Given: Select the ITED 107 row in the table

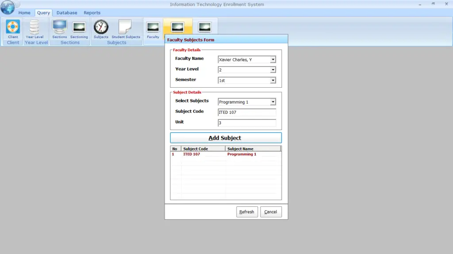Looking at the screenshot, I should (x=208, y=154).
